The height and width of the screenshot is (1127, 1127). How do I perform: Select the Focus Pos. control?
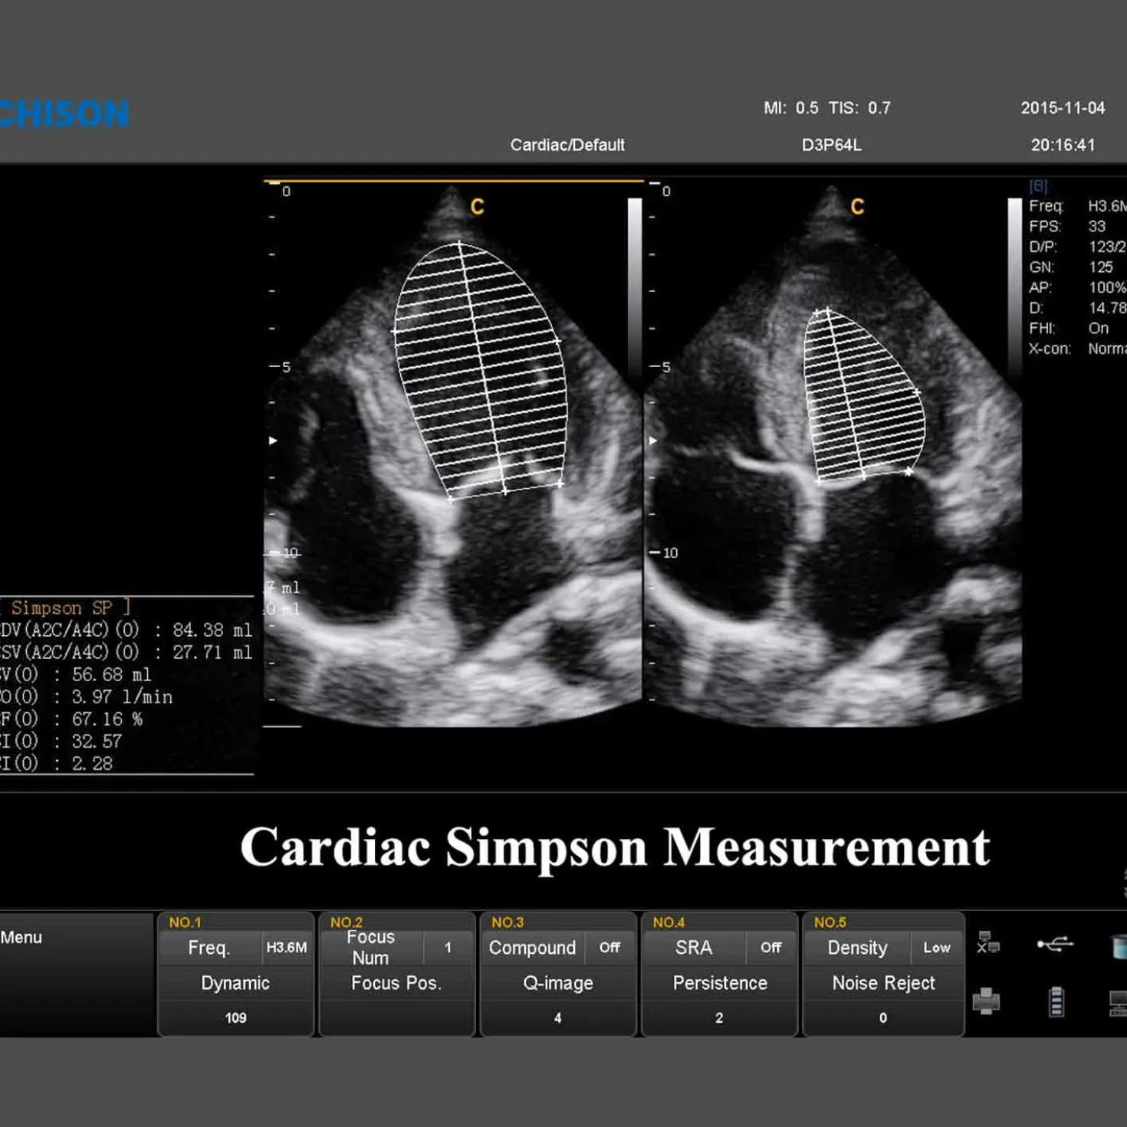pyautogui.click(x=396, y=983)
